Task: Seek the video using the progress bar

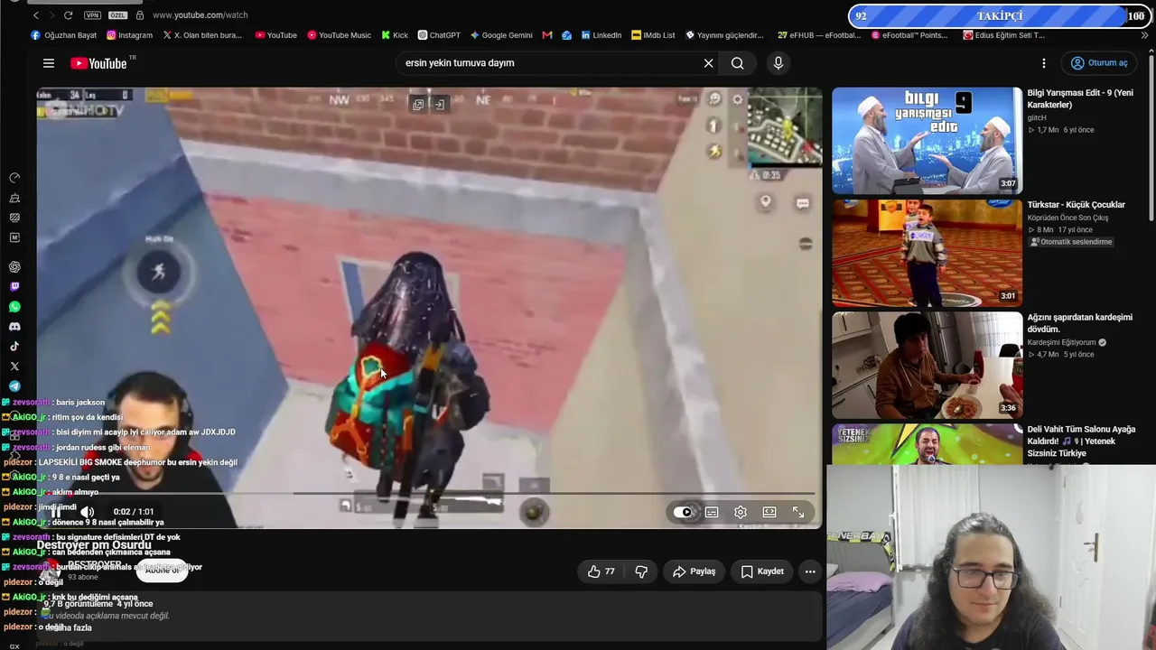Action: (429, 494)
